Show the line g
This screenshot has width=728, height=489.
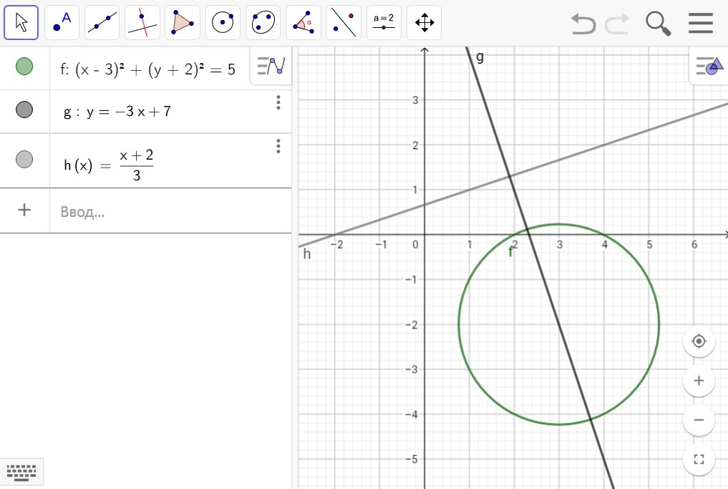(x=24, y=110)
